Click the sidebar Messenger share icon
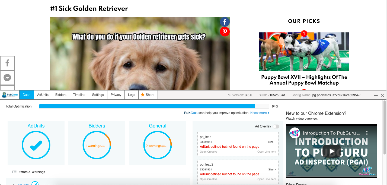This screenshot has height=185, width=387. pyautogui.click(x=7, y=78)
